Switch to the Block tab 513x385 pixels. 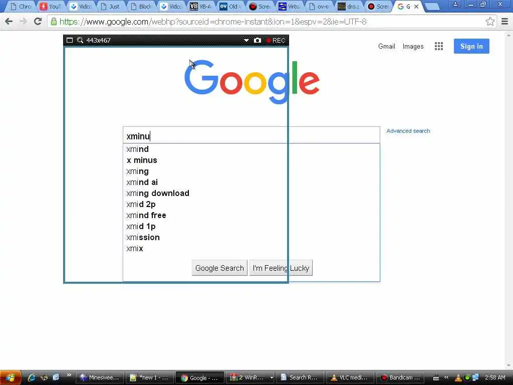coord(141,7)
